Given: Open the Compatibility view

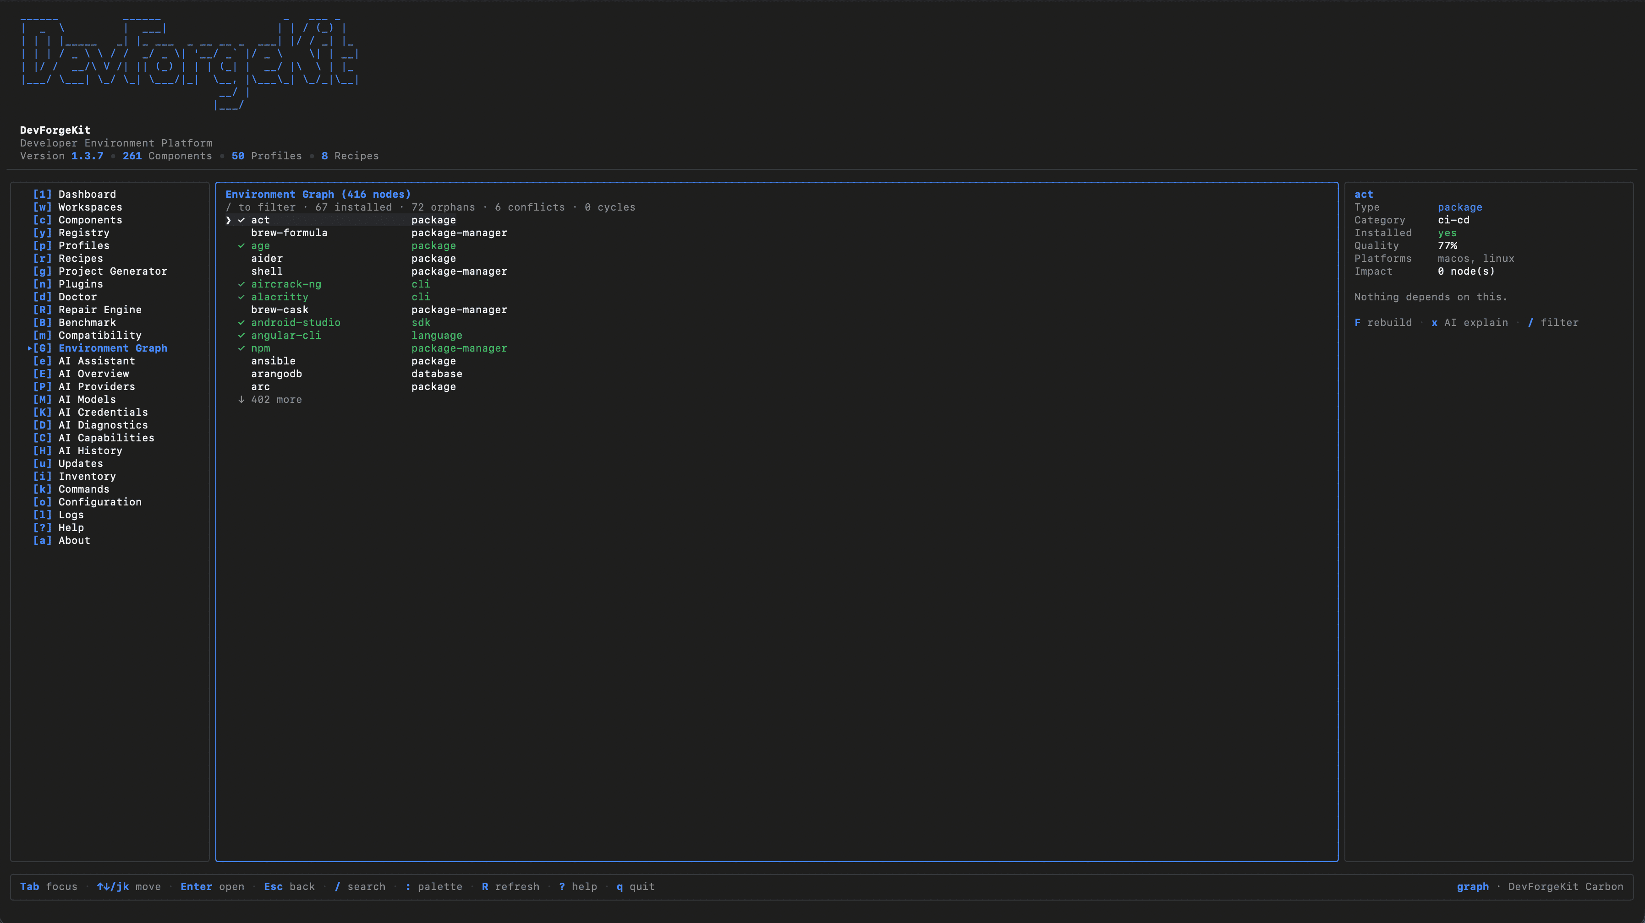Looking at the screenshot, I should click(x=87, y=335).
